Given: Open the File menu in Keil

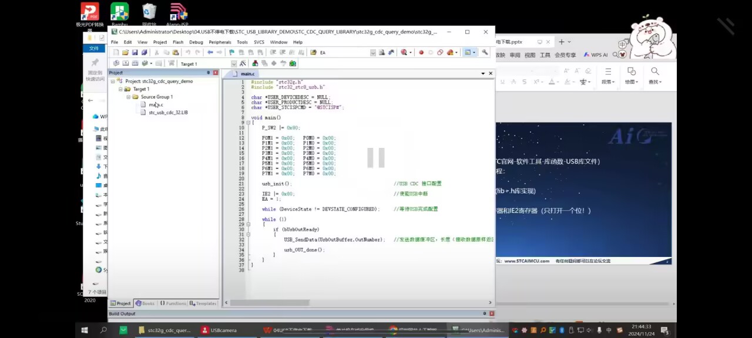Looking at the screenshot, I should coord(115,42).
